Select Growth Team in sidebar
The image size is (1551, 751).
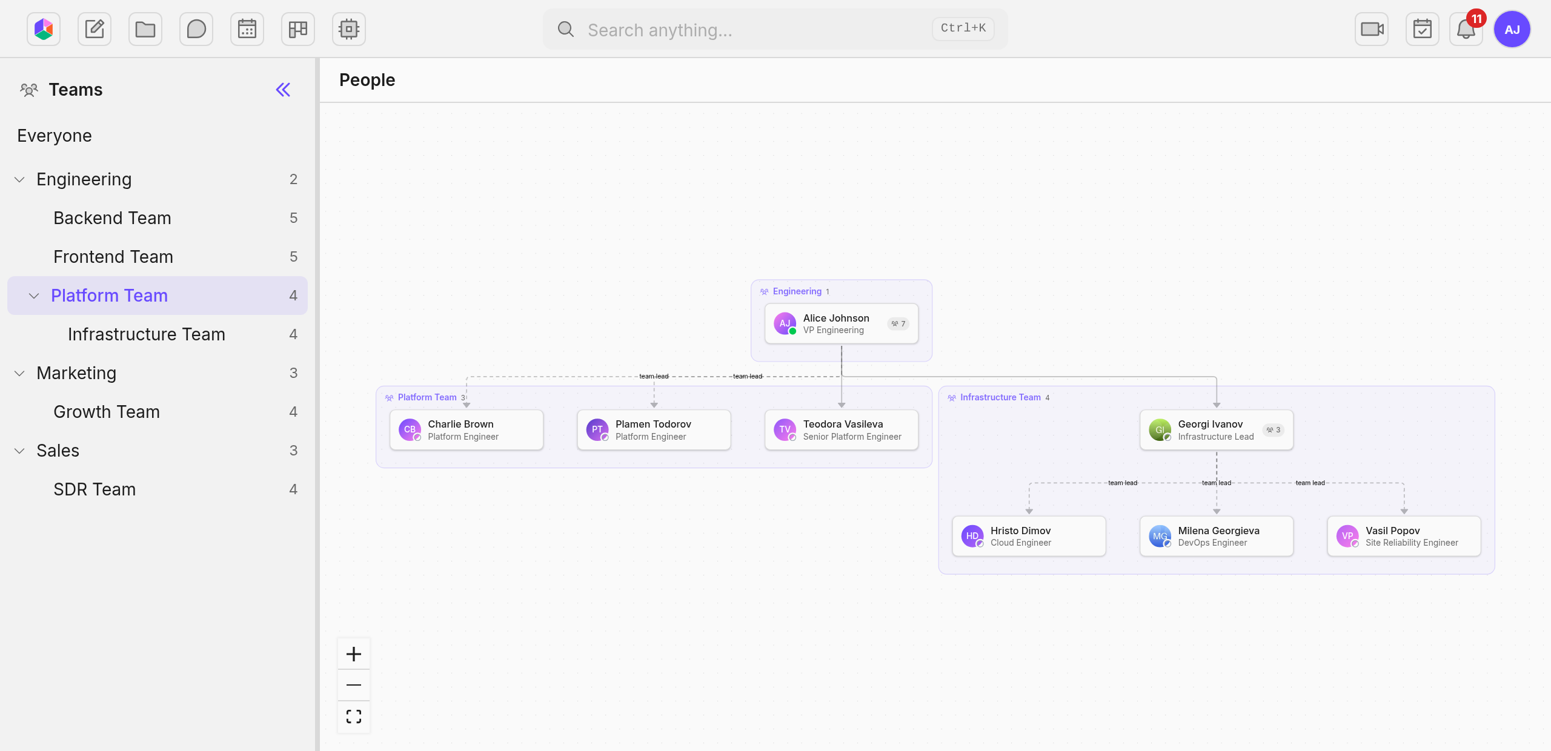(158, 412)
